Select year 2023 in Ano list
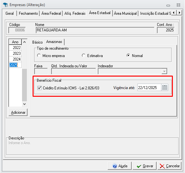Image resolution: width=185 pixels, height=173 pixels. [x=15, y=54]
